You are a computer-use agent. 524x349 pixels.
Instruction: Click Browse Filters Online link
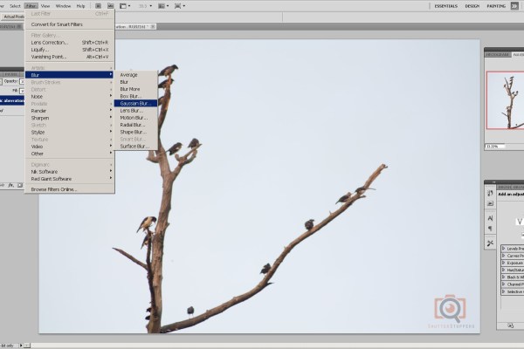tap(54, 188)
